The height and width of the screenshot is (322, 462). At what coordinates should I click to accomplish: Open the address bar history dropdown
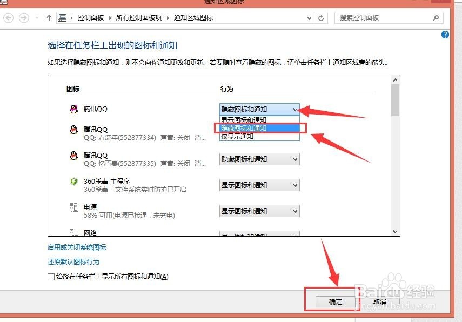pyautogui.click(x=309, y=18)
